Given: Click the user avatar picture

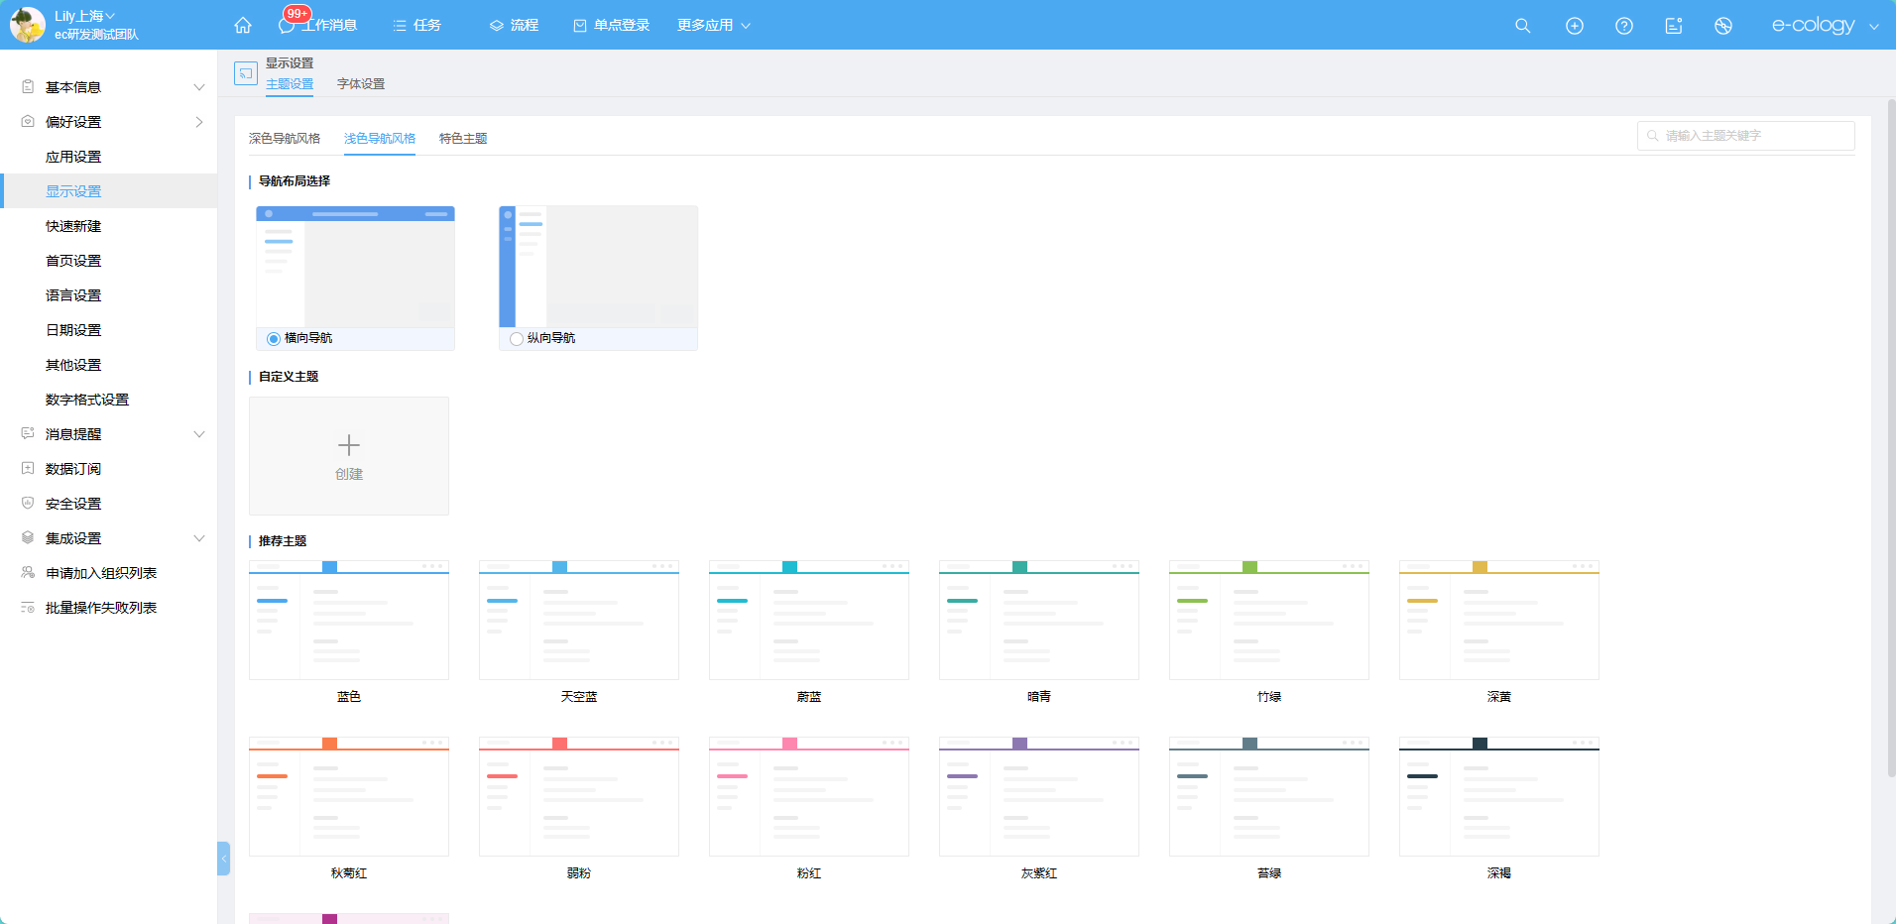Looking at the screenshot, I should 27,25.
